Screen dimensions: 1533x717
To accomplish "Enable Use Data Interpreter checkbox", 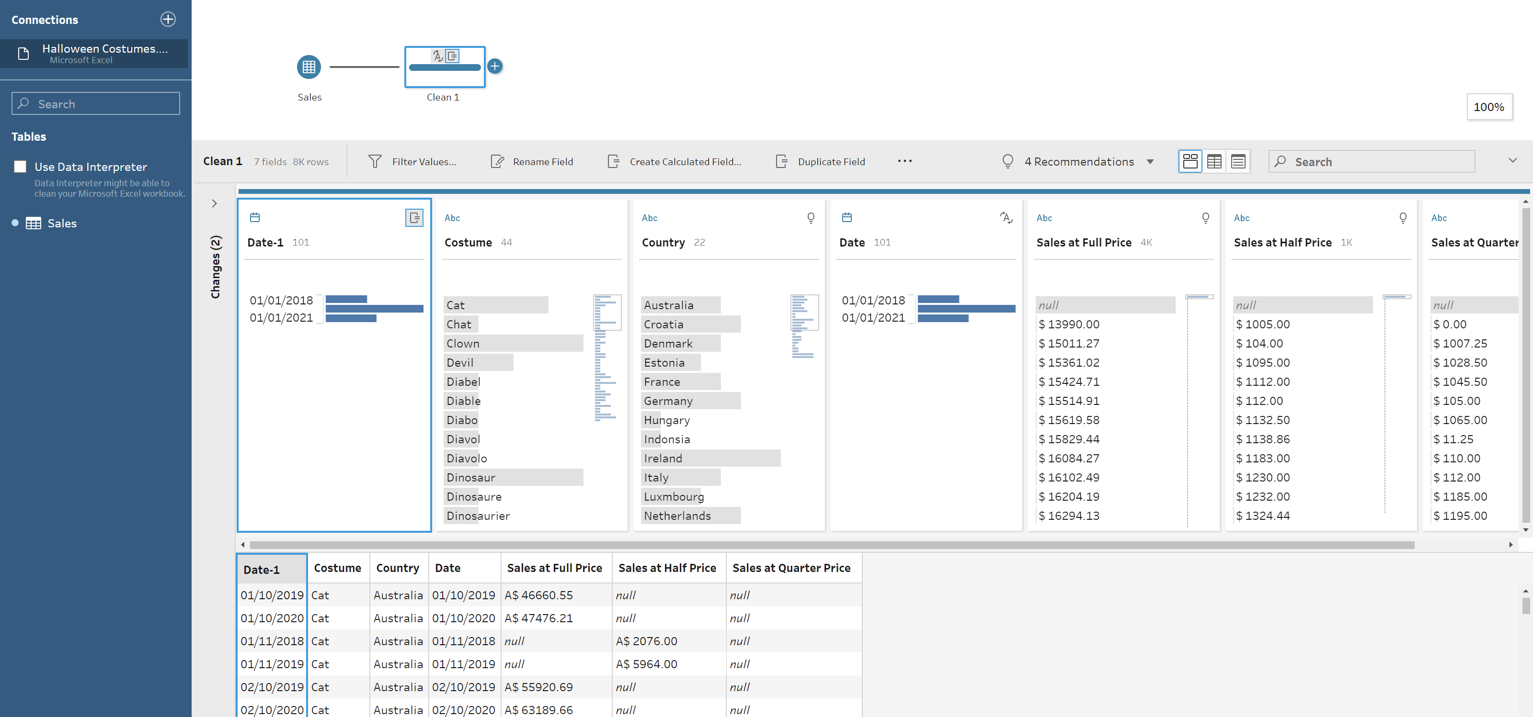I will click(20, 167).
